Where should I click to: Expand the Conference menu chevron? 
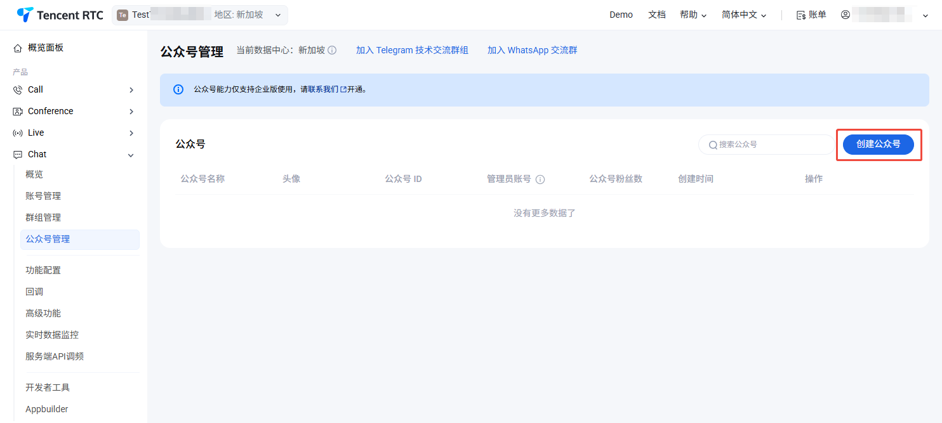coord(131,112)
